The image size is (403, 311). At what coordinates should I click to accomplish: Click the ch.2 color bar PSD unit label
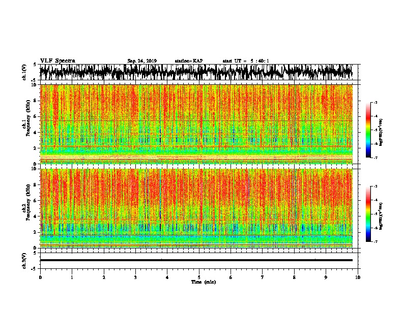click(381, 216)
